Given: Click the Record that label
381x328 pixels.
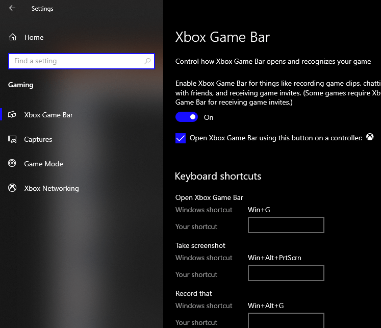Looking at the screenshot, I should (x=194, y=293).
